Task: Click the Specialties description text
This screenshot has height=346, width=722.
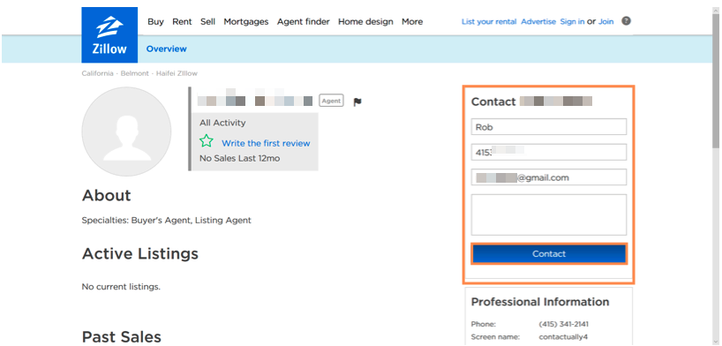Action: point(166,221)
